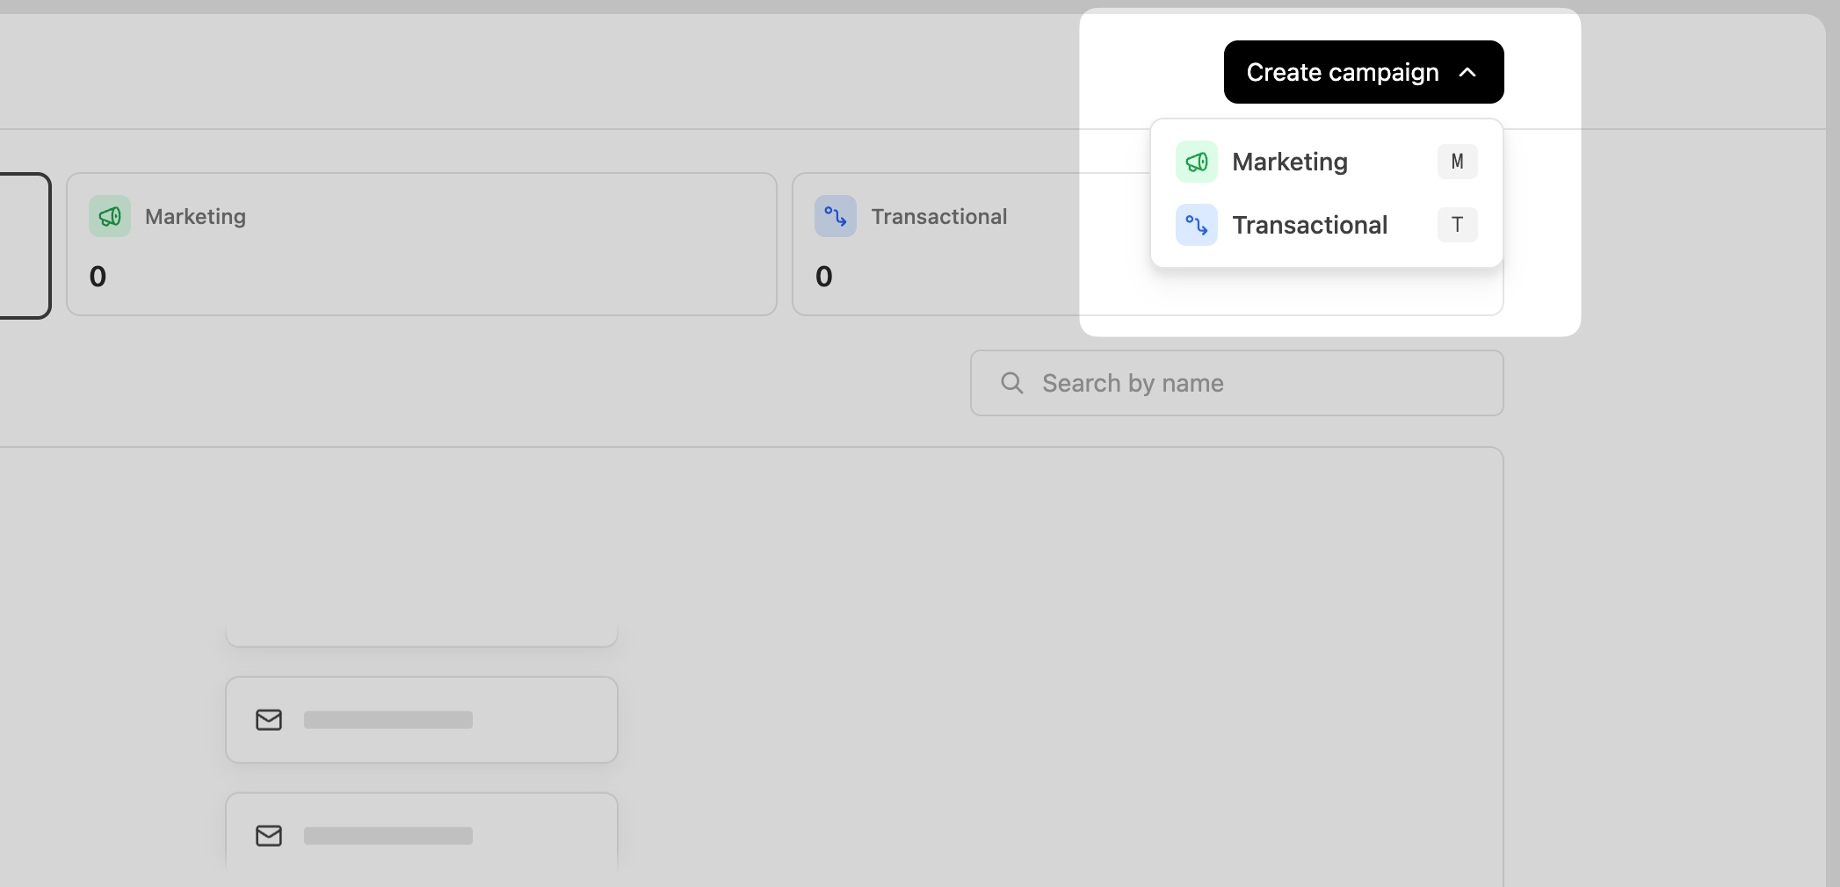Click the green megaphone Marketing icon in dropdown
This screenshot has height=887, width=1840.
[1196, 162]
